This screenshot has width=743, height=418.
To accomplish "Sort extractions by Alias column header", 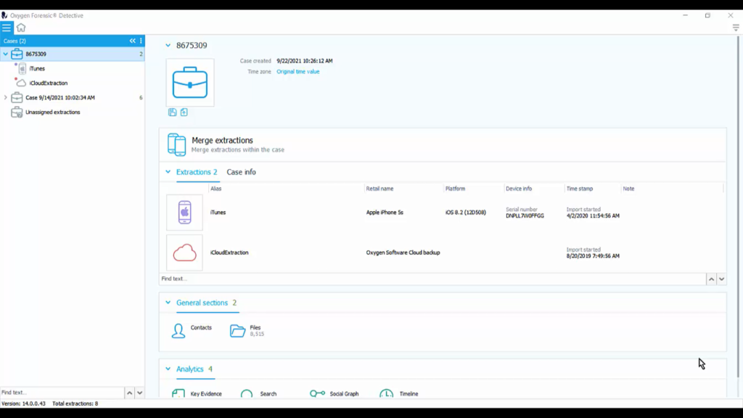I will point(216,189).
